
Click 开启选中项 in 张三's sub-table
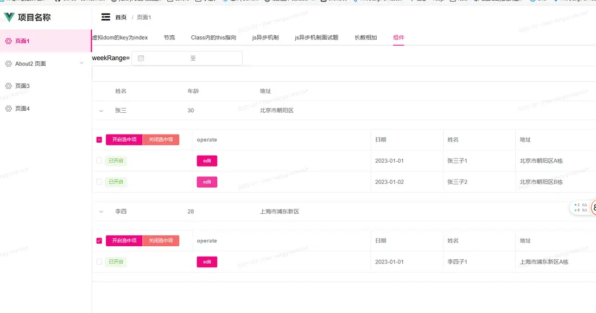(124, 140)
